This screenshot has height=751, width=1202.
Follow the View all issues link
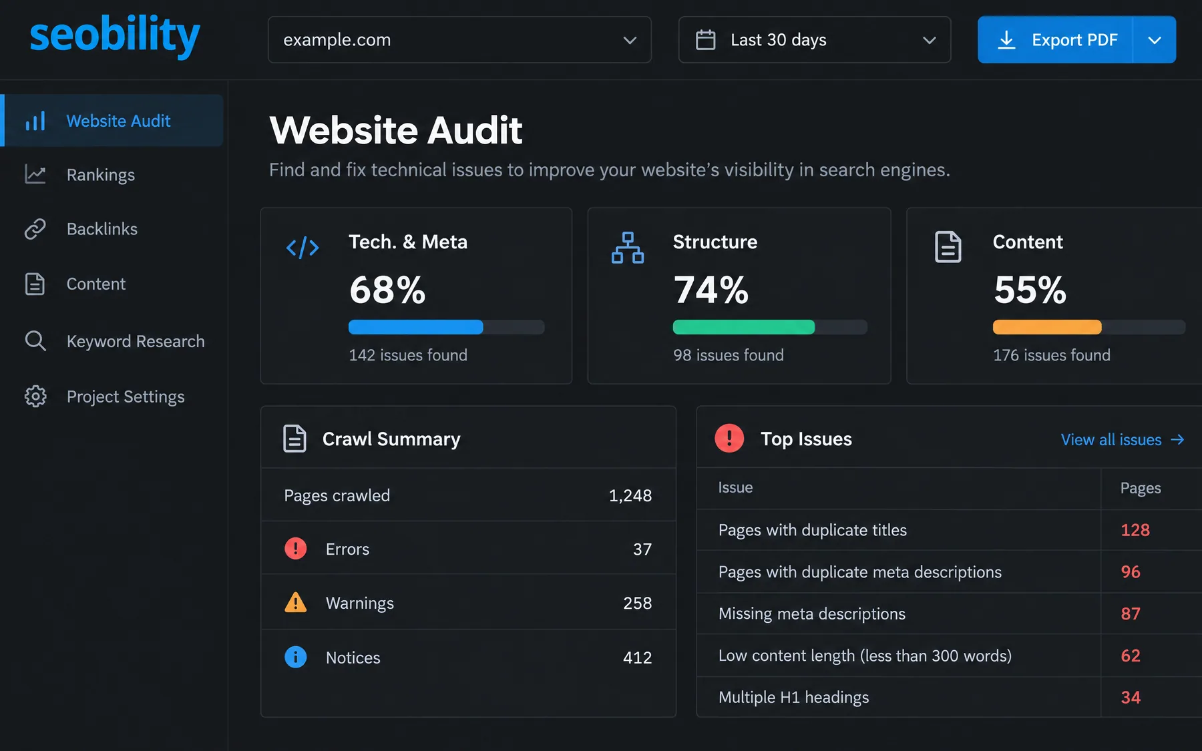tap(1123, 439)
